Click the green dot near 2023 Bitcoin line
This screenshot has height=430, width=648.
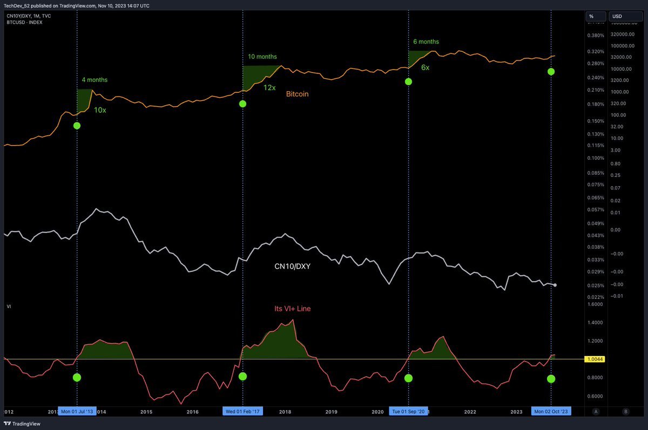[x=551, y=71]
